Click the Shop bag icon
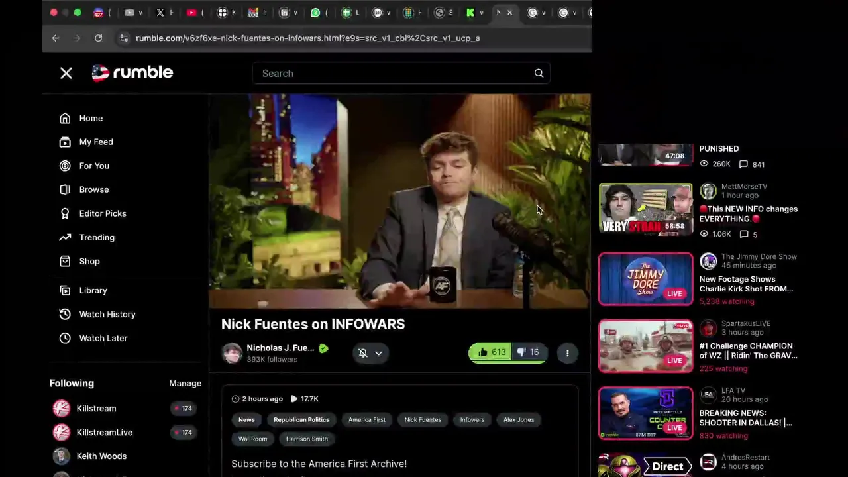Image resolution: width=848 pixels, height=477 pixels. tap(65, 261)
